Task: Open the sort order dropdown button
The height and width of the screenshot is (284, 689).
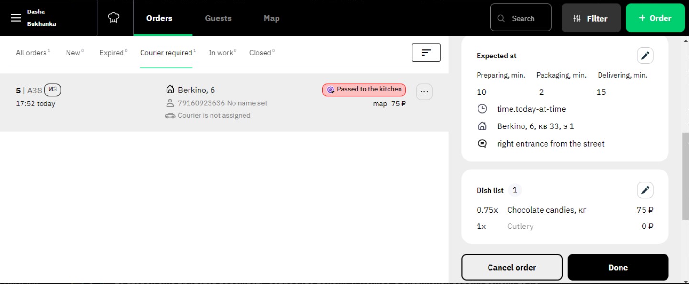Action: coord(426,53)
